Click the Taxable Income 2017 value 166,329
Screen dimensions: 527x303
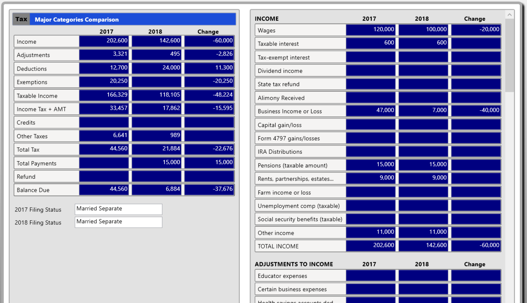coord(104,95)
